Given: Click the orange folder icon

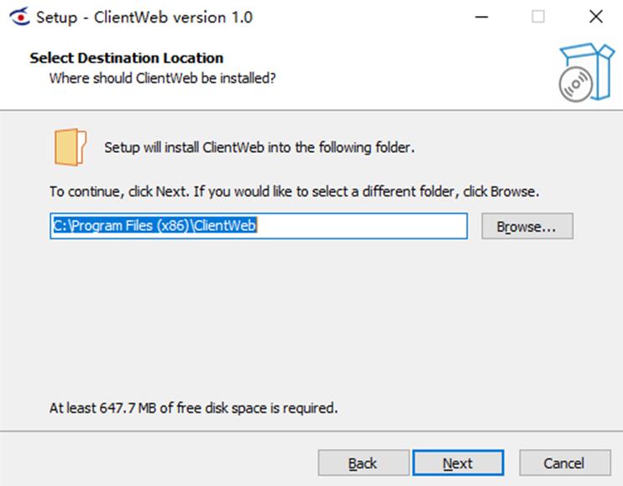Looking at the screenshot, I should 70,147.
